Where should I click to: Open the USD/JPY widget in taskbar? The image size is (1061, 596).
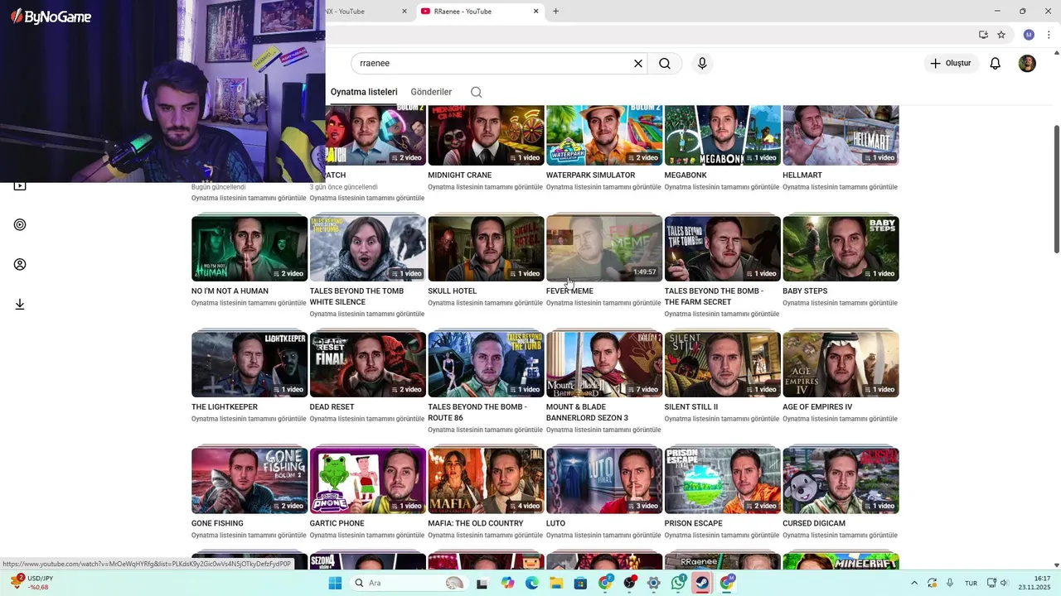pos(33,583)
